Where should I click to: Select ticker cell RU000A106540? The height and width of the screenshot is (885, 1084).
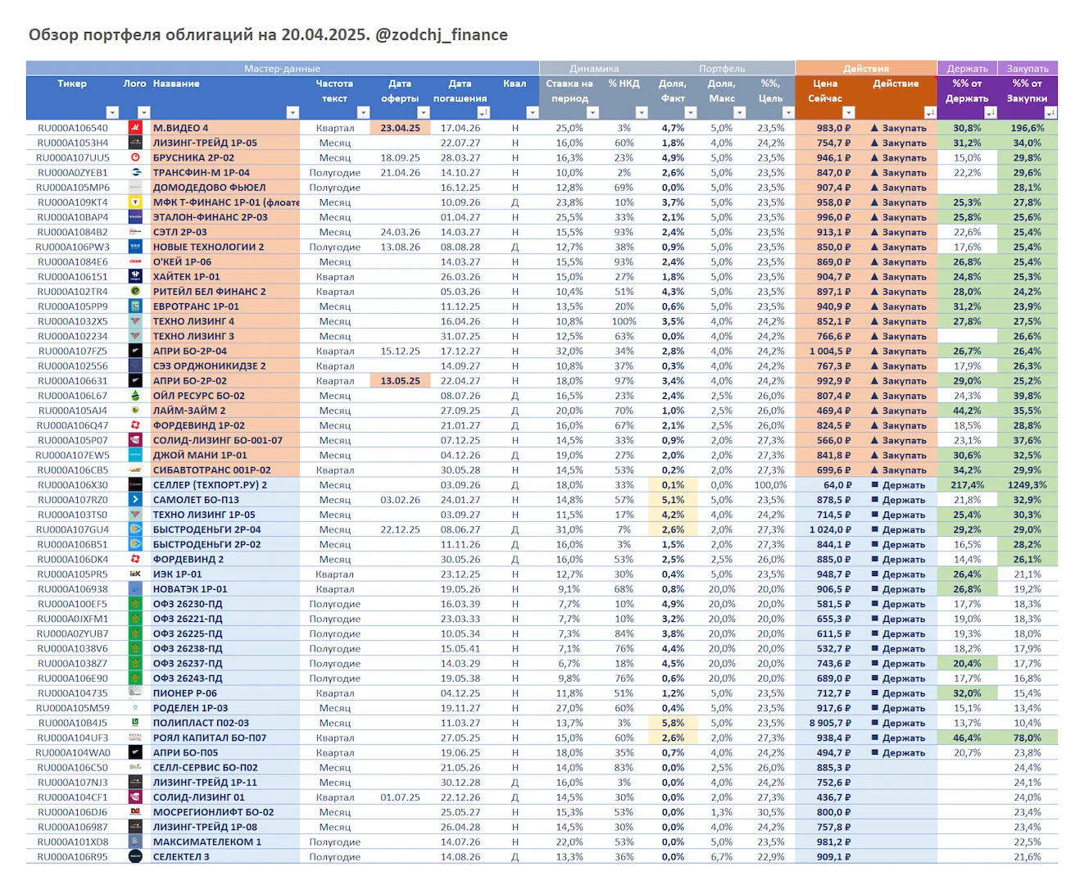72,128
